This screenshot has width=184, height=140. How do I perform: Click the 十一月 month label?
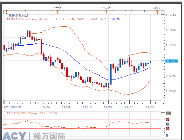pyautogui.click(x=57, y=8)
